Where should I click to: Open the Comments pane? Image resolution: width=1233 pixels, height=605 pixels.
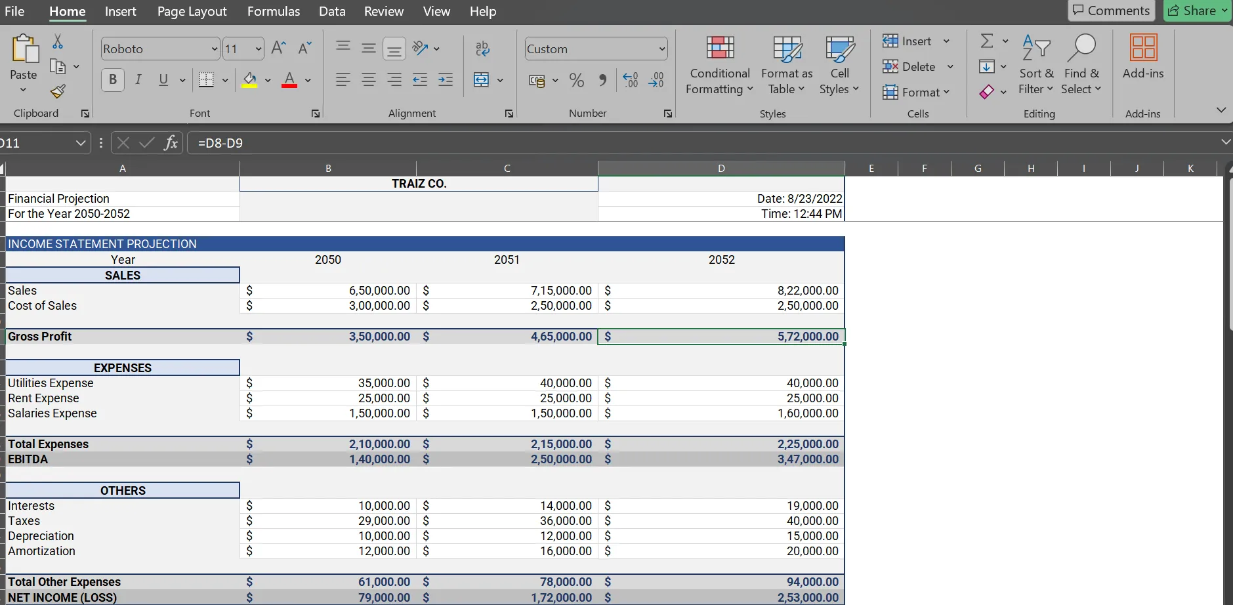point(1111,10)
